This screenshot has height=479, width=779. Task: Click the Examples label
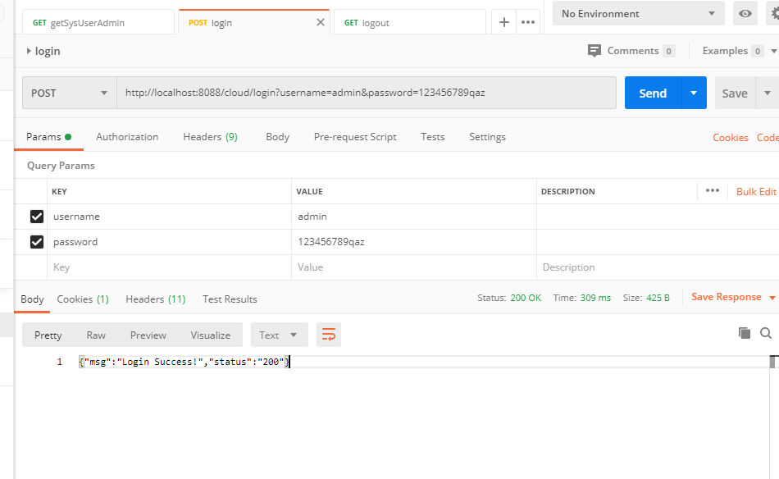725,51
